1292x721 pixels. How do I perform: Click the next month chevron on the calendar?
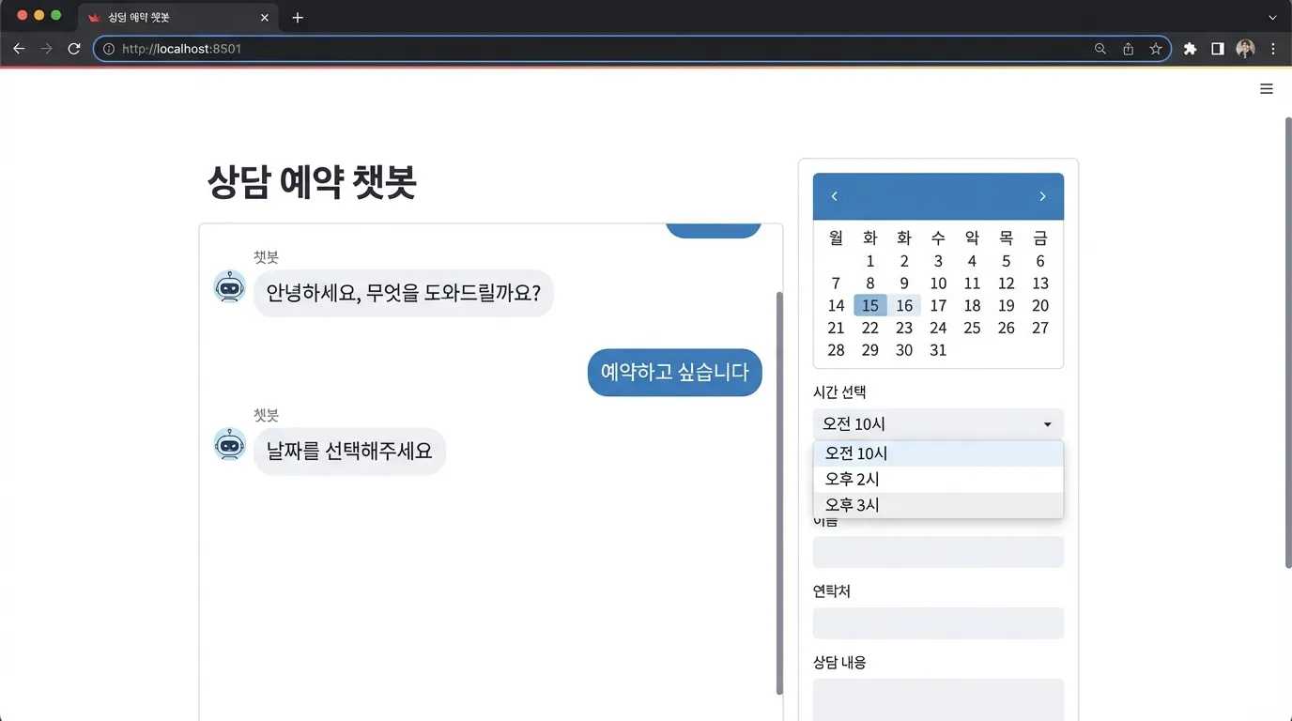[1042, 196]
